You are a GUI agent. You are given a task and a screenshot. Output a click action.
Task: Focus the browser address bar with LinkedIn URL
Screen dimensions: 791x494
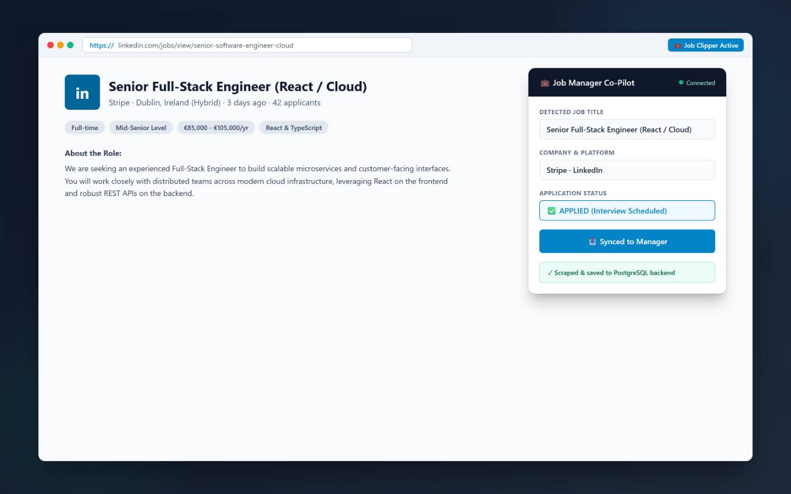click(247, 45)
